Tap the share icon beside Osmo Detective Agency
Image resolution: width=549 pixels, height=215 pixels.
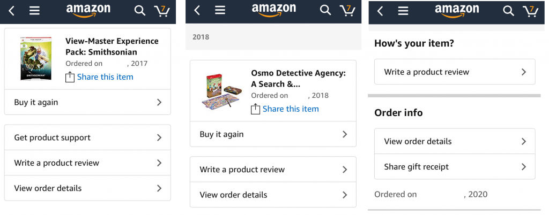(x=256, y=109)
